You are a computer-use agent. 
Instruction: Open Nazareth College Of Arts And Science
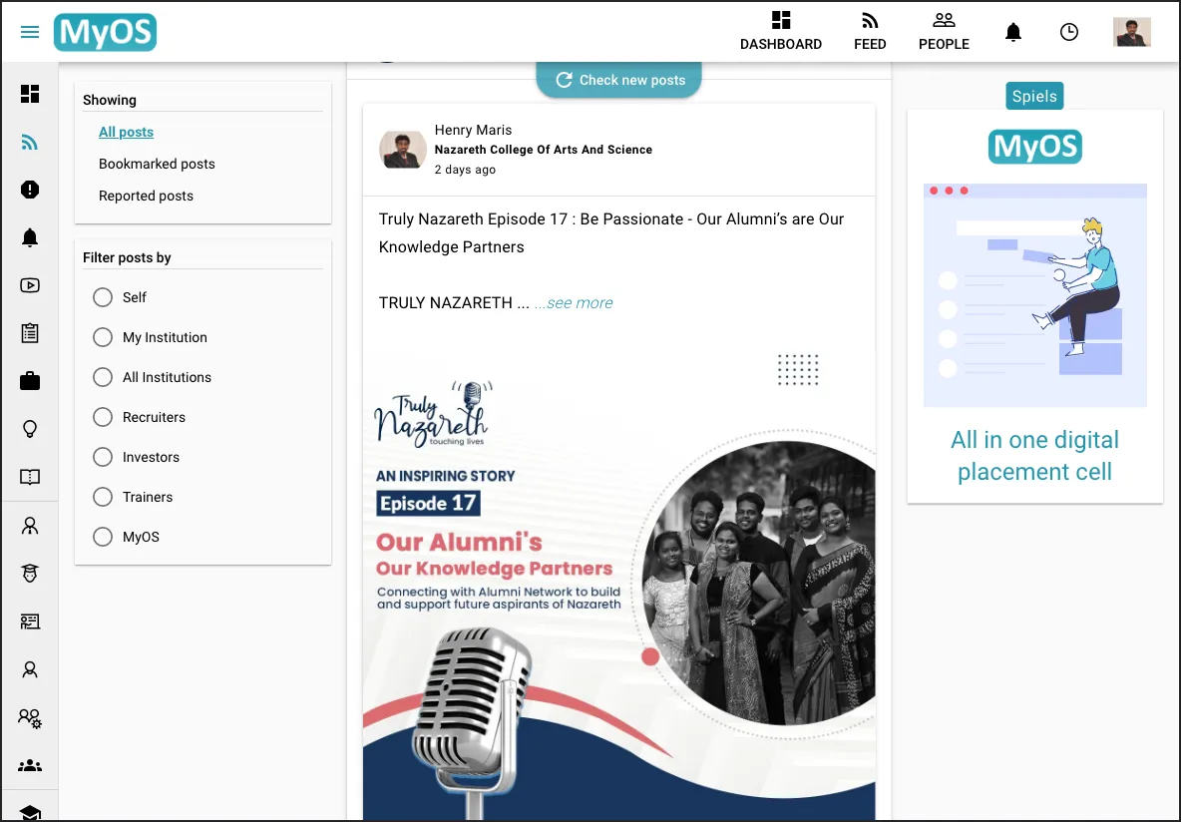543,150
